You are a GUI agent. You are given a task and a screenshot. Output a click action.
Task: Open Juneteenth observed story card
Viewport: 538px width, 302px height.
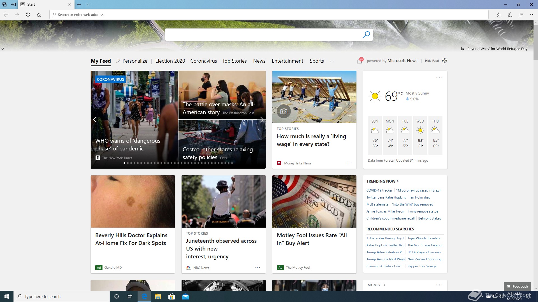click(x=224, y=224)
